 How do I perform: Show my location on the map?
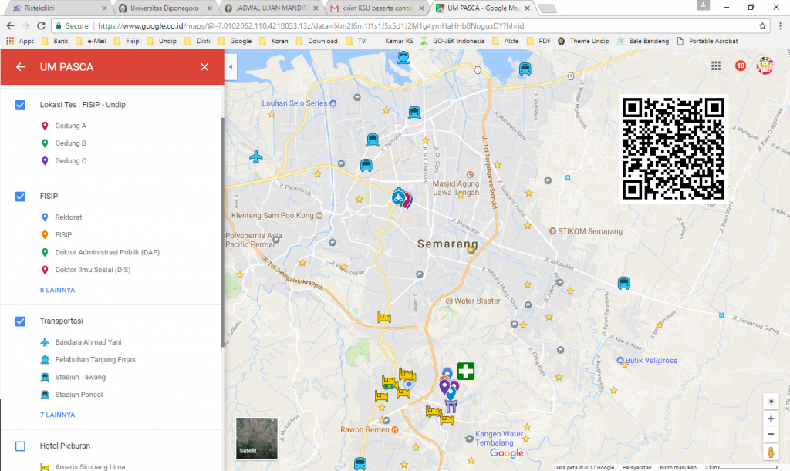(770, 401)
